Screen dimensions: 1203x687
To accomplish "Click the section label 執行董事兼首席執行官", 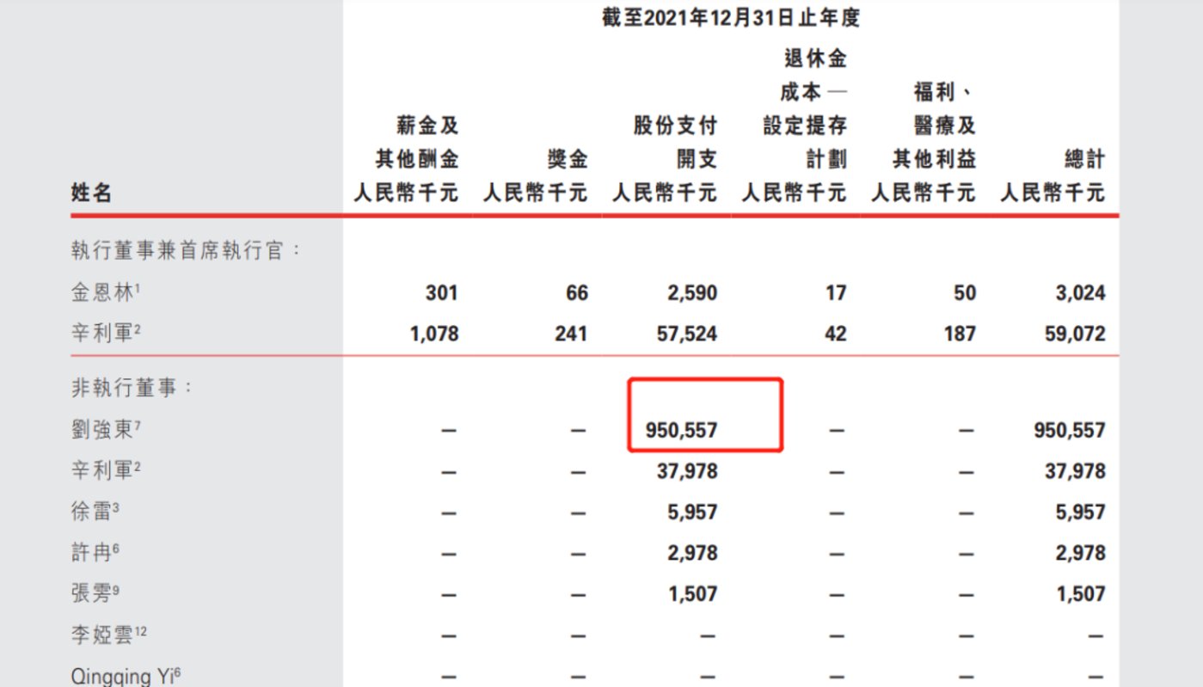I will click(186, 250).
